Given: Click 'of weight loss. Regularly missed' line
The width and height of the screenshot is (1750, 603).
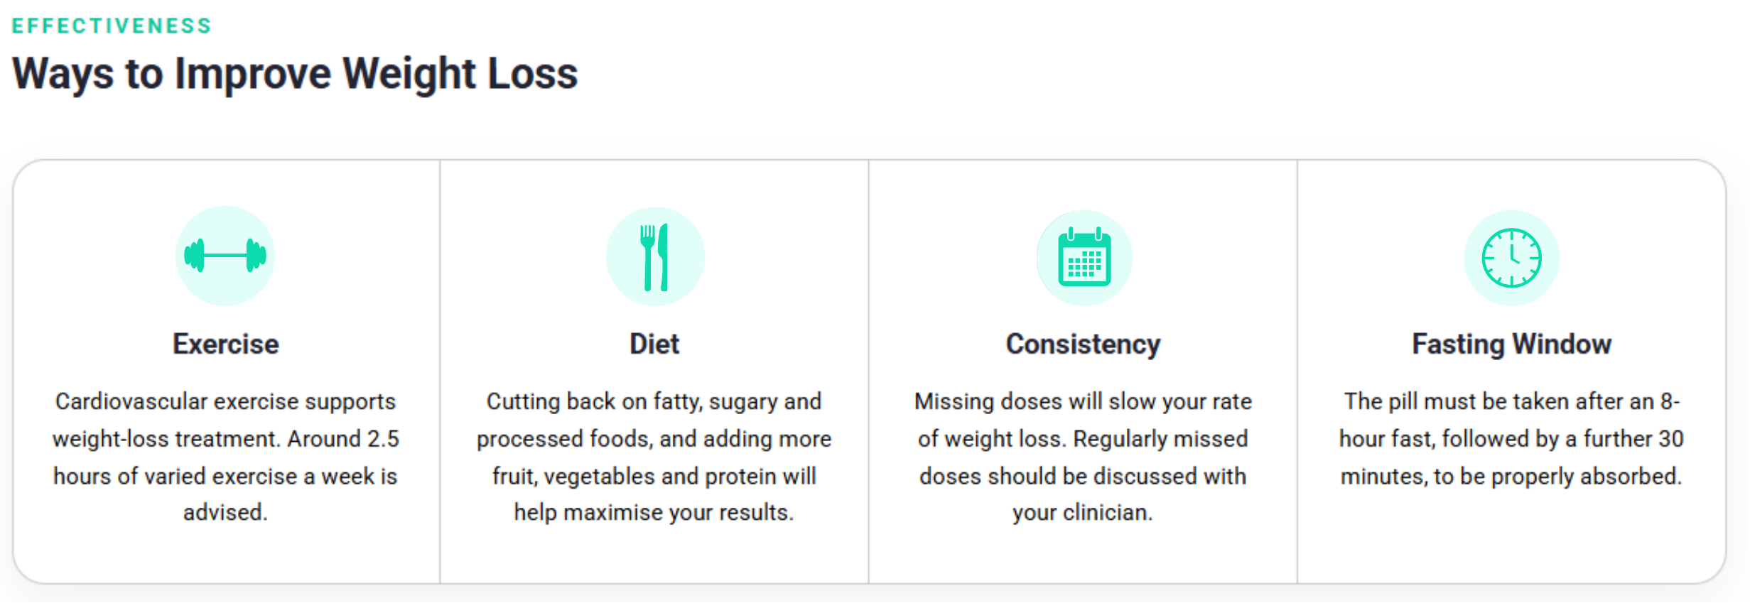Looking at the screenshot, I should pyautogui.click(x=1083, y=439).
